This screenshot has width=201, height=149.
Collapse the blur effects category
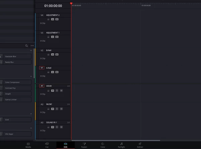tap(31, 50)
